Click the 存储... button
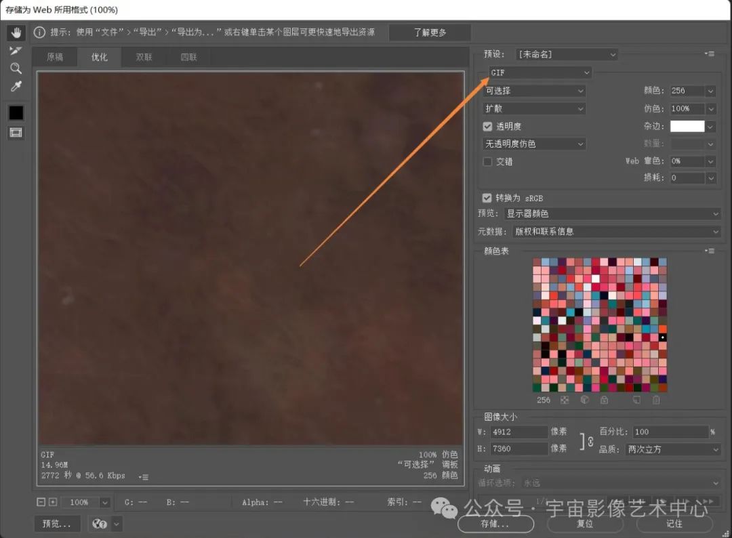The width and height of the screenshot is (732, 538). click(494, 524)
